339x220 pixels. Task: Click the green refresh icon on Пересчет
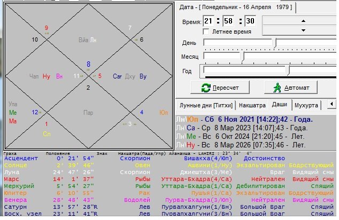pos(206,88)
